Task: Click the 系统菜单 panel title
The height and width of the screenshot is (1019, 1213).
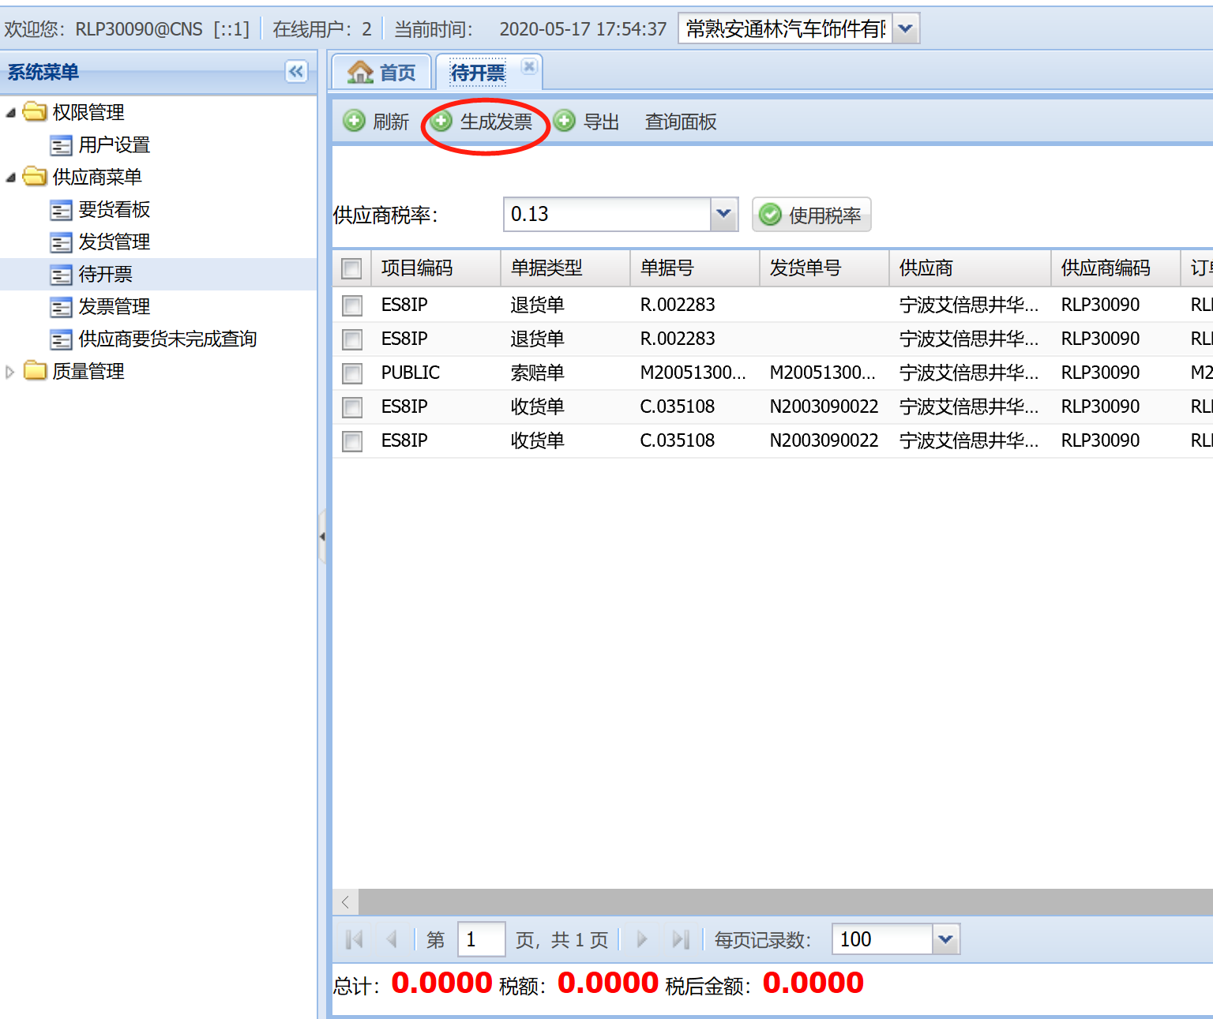Action: click(43, 72)
